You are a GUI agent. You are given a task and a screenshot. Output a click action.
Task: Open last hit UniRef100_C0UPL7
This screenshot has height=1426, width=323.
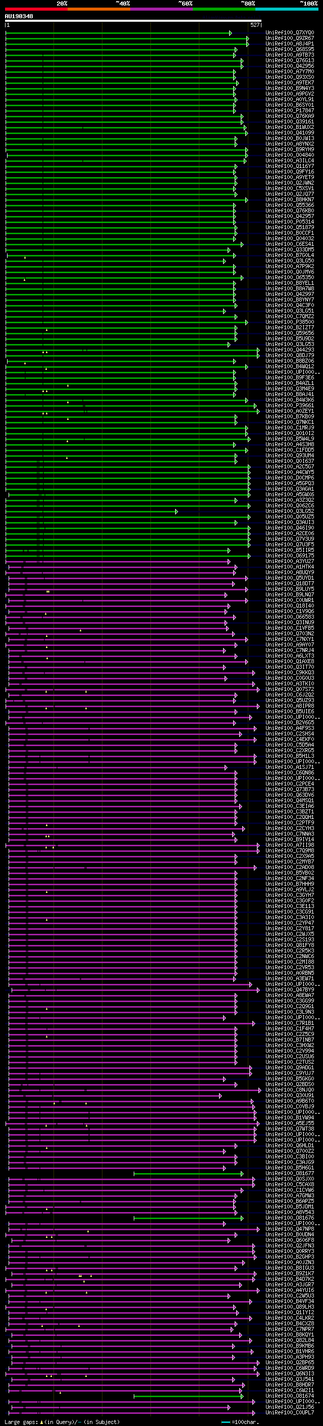pyautogui.click(x=290, y=1413)
